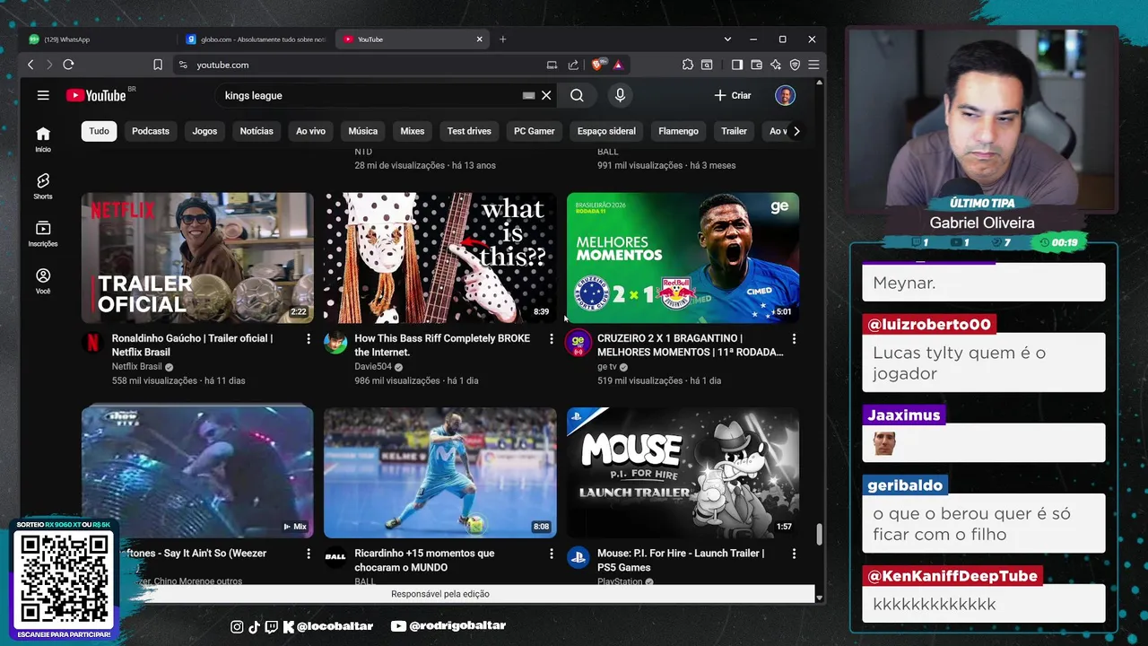Click the PlayStation channel avatar
Image resolution: width=1148 pixels, height=646 pixels.
(x=578, y=557)
